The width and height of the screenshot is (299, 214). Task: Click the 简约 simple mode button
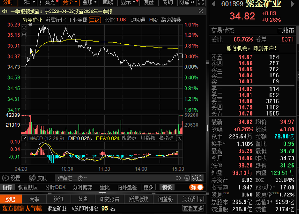coord(168,2)
